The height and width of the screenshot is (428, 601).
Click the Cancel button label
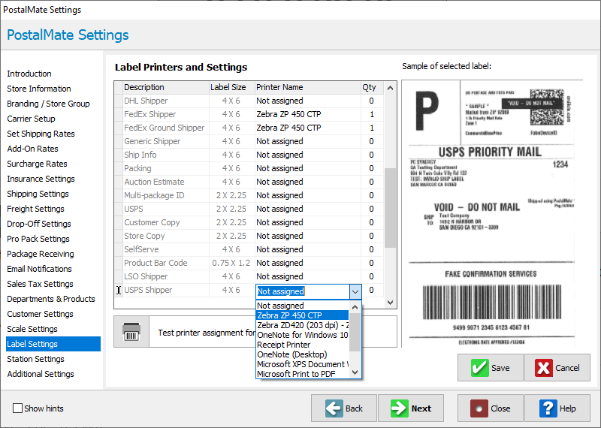(x=567, y=368)
